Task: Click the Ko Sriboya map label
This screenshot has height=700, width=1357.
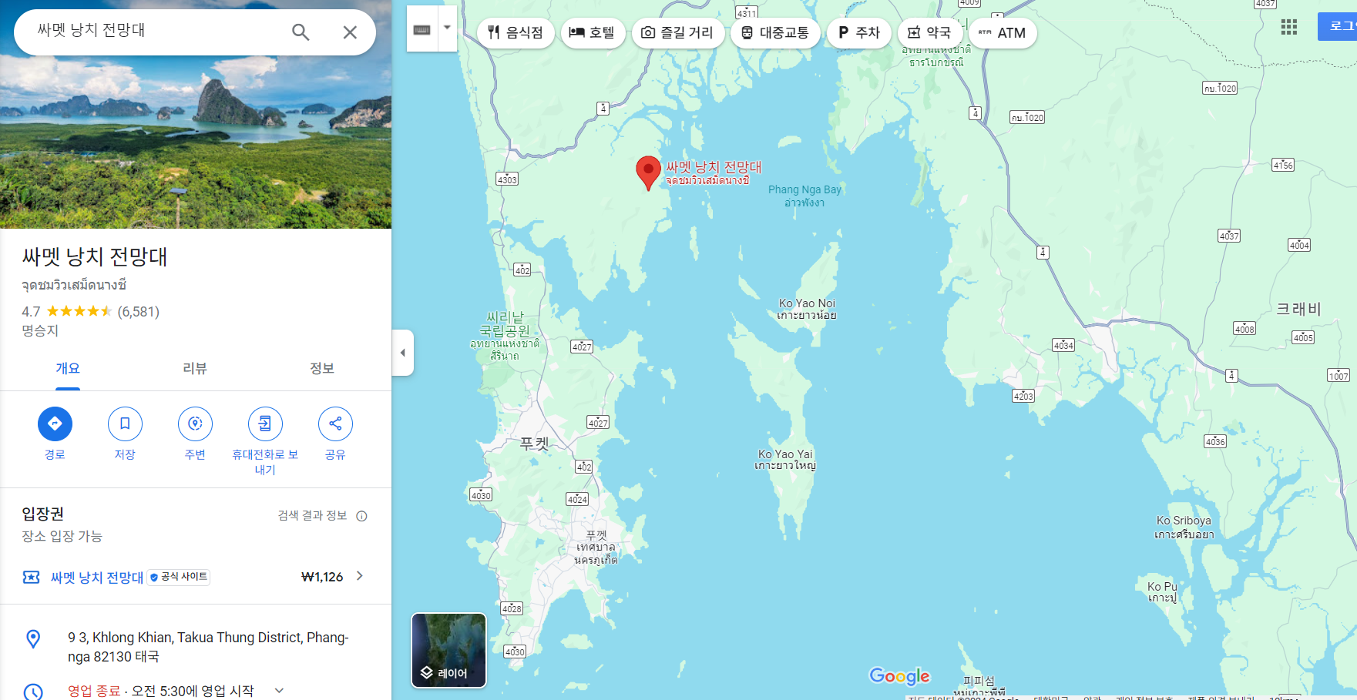Action: pos(1184,527)
